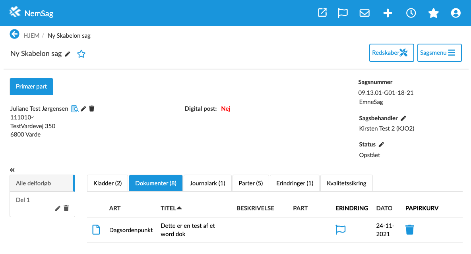The image size is (471, 254).
Task: Open the Sagsmenu dropdown
Action: point(439,53)
